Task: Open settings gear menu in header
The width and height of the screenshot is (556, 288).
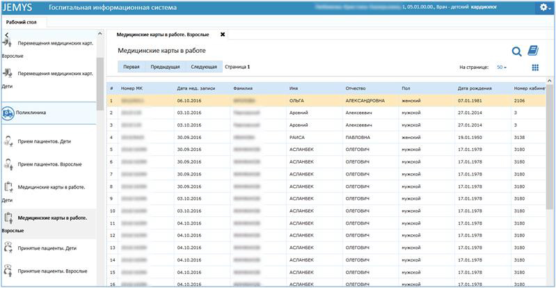Action: pos(545,8)
